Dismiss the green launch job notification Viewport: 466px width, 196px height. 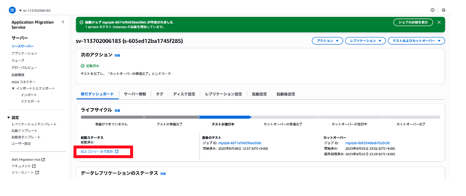point(439,22)
